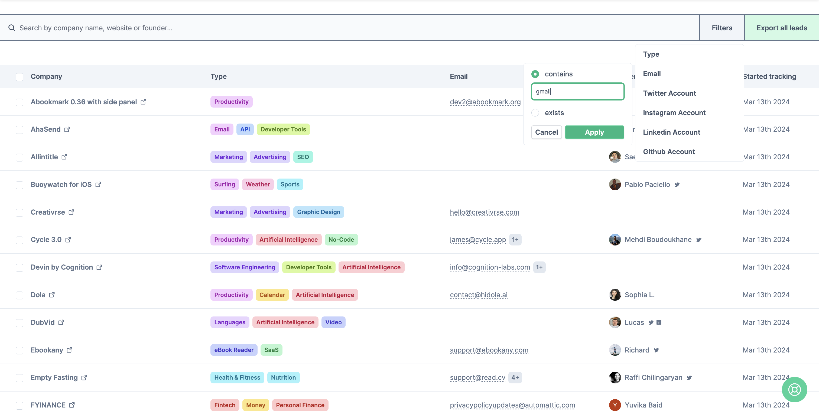The height and width of the screenshot is (414, 819).
Task: Check the Cycle 3.0 row checkbox
Action: pyautogui.click(x=19, y=240)
